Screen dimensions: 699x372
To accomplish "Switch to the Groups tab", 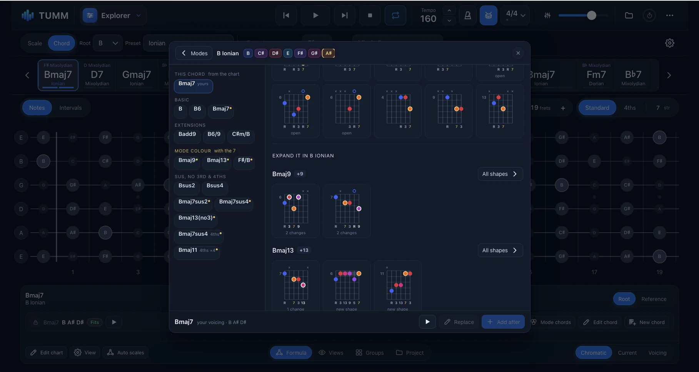I will coord(370,353).
